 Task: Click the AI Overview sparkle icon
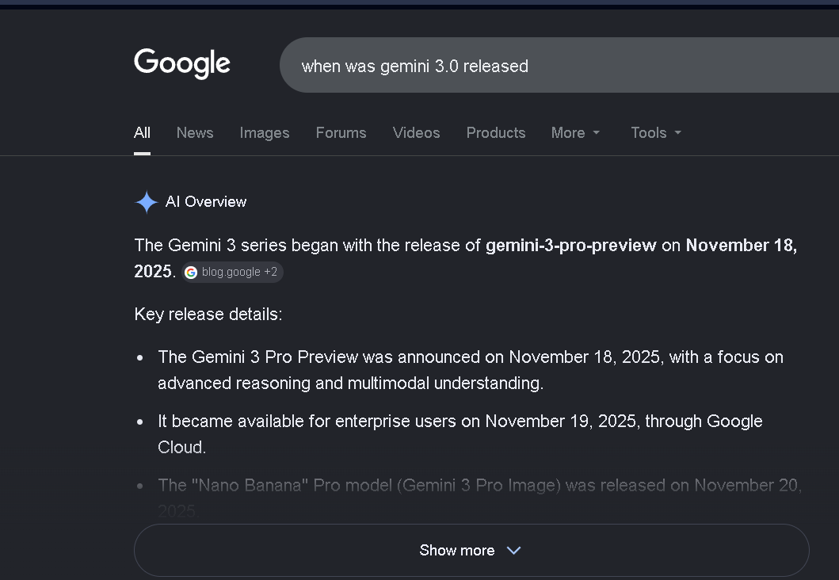coord(147,202)
